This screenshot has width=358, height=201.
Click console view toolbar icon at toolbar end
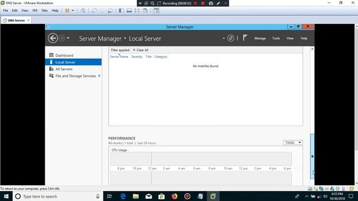pyautogui.click(x=157, y=11)
